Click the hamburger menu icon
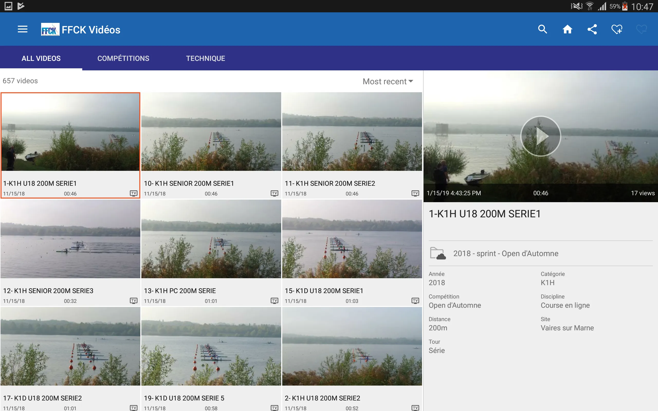This screenshot has height=411, width=658. [22, 29]
